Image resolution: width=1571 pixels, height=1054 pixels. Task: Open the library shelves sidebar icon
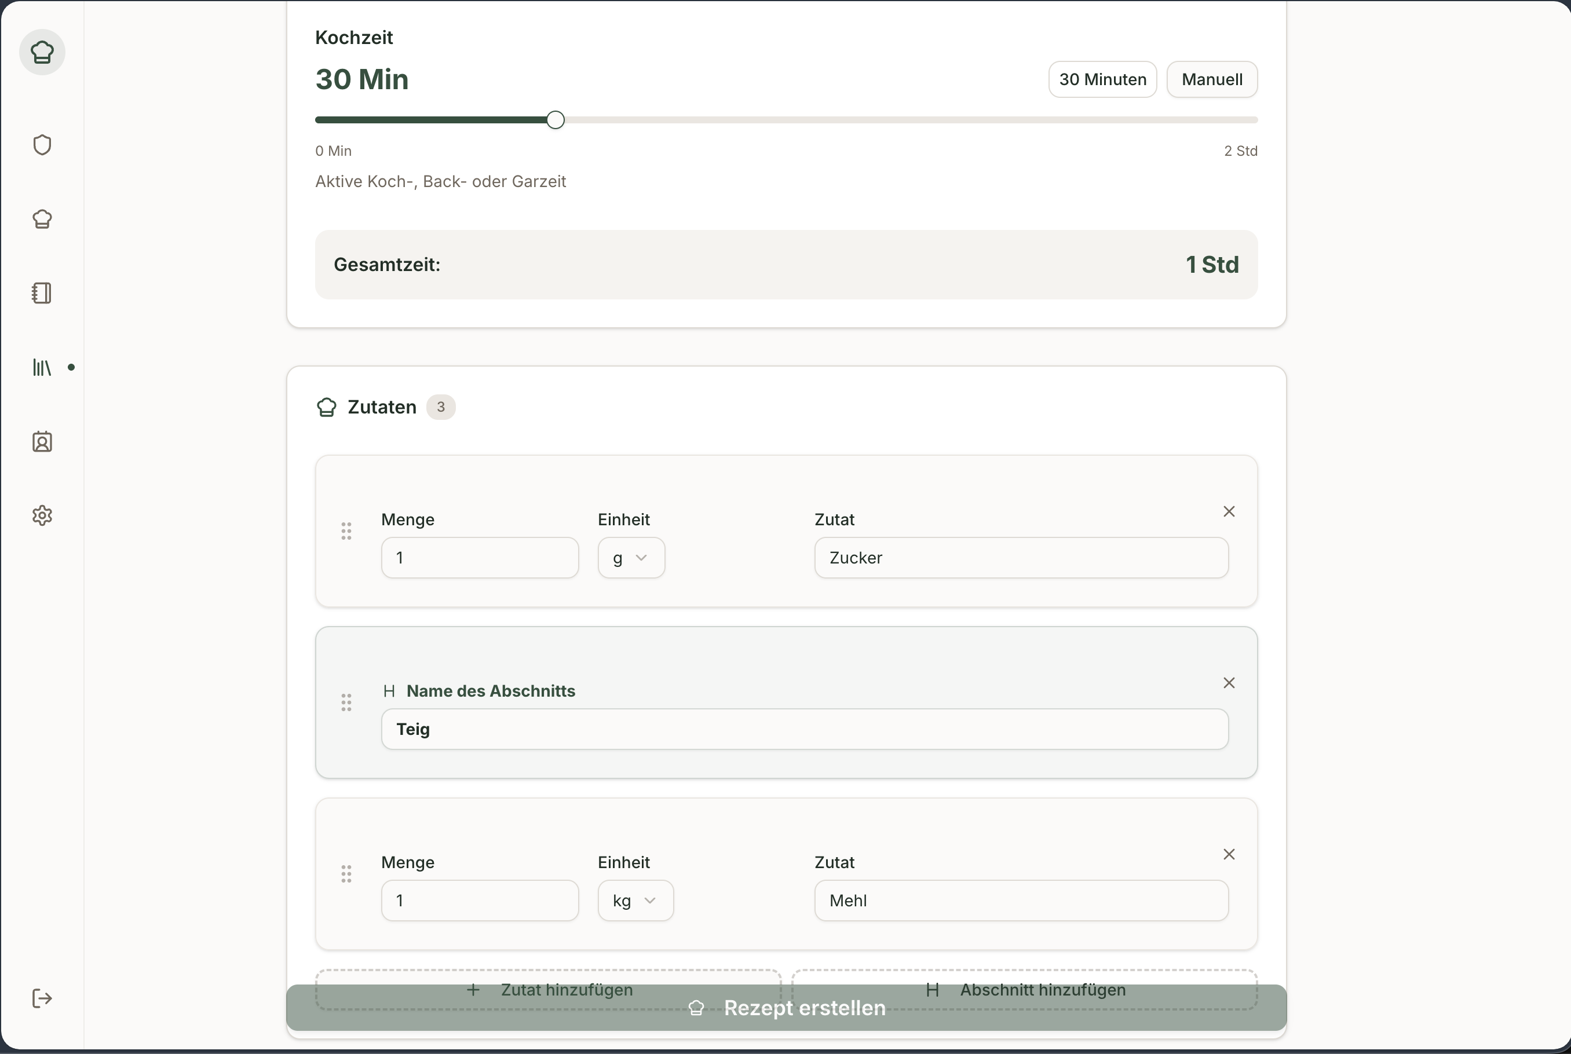click(x=42, y=367)
